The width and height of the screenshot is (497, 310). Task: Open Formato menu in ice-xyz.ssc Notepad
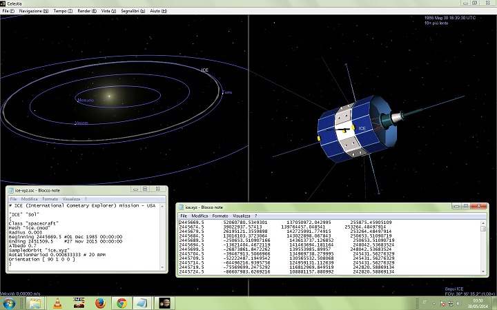[x=50, y=199]
